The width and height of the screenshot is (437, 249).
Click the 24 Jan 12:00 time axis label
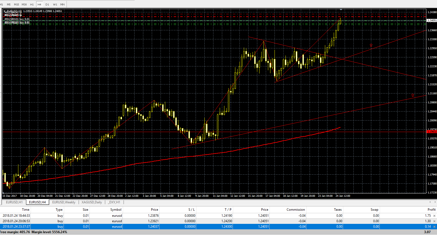pos(343,196)
